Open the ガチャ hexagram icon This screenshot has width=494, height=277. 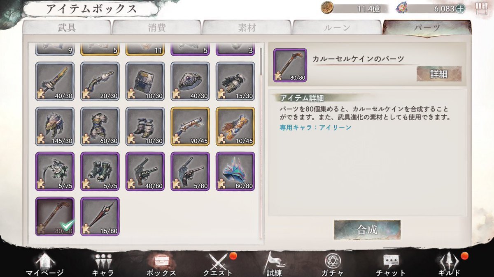point(333,261)
